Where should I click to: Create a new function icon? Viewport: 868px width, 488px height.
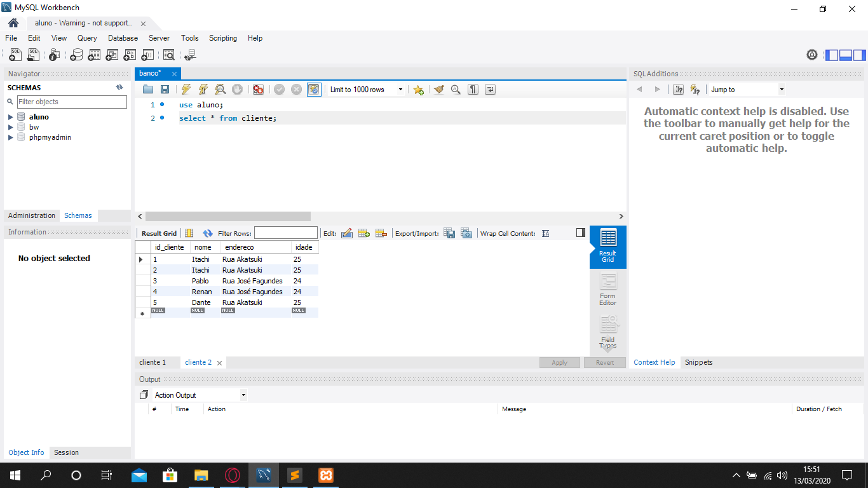coord(147,55)
